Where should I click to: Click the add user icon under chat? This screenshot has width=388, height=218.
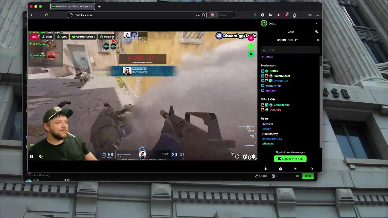266,169
